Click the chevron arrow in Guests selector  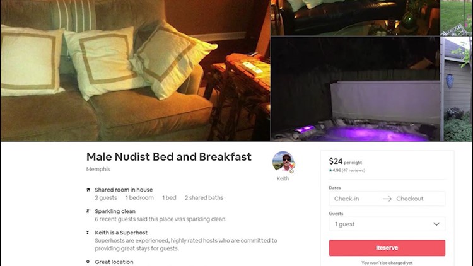(436, 224)
